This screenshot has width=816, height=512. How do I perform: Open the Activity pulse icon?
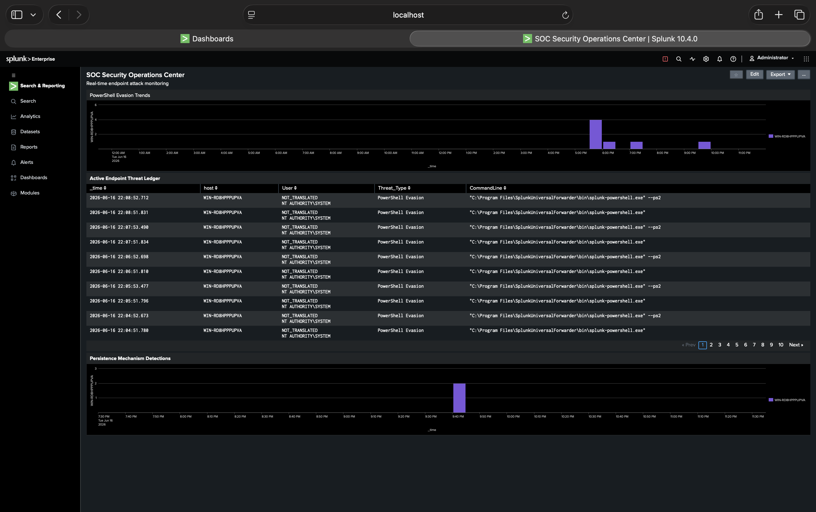click(x=692, y=59)
